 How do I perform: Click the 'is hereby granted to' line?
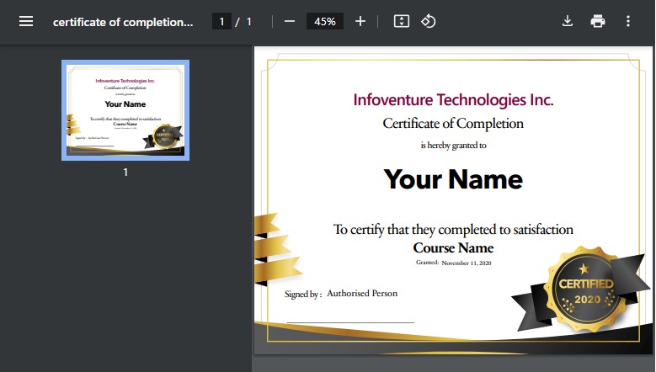(454, 145)
